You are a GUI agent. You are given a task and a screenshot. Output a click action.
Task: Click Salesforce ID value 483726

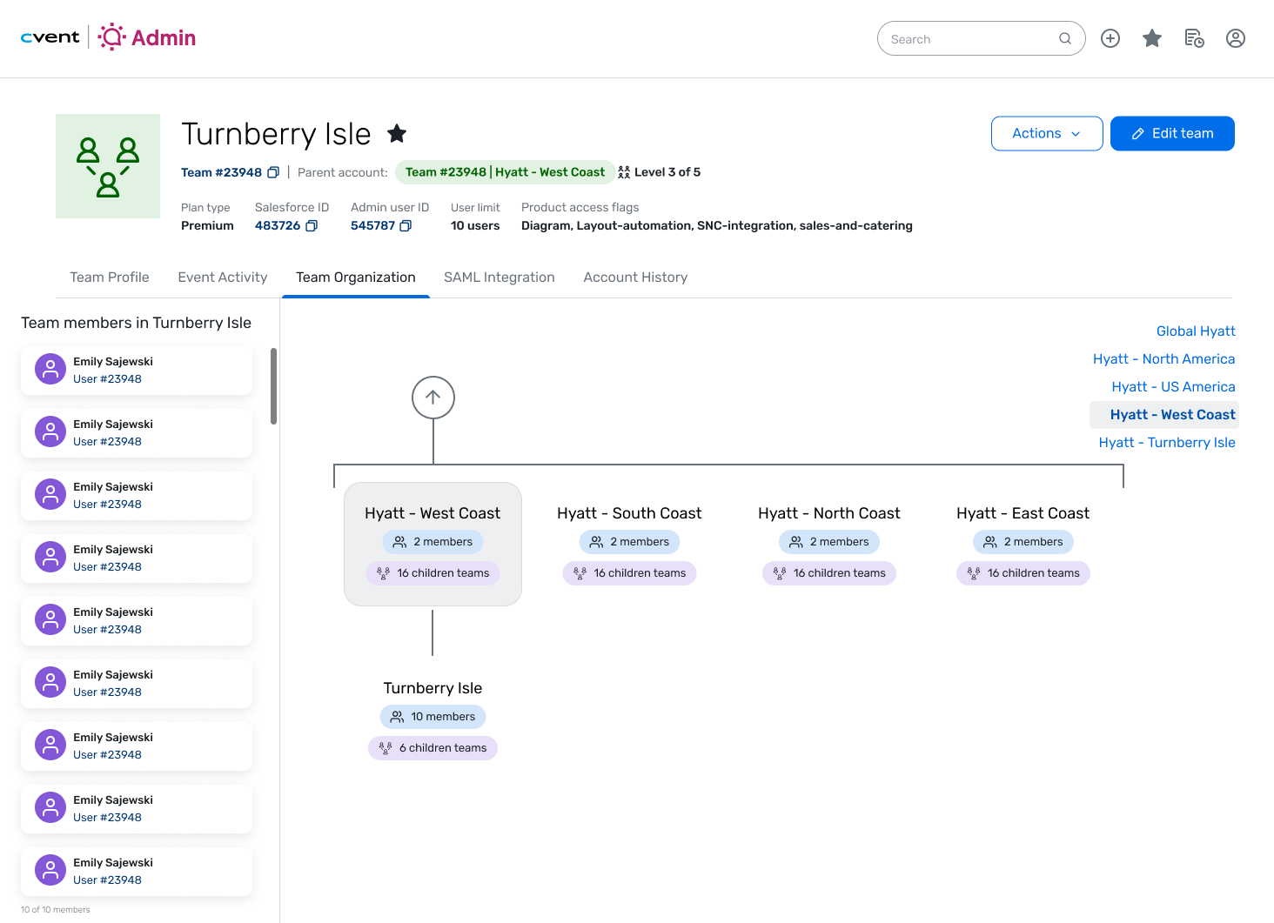(x=278, y=225)
